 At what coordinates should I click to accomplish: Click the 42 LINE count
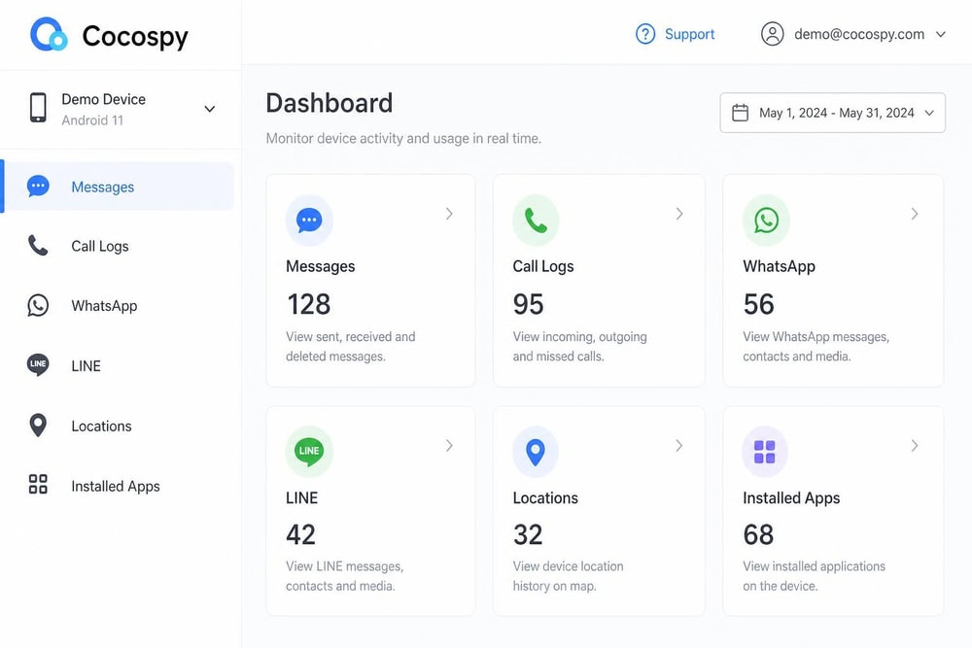pyautogui.click(x=300, y=534)
